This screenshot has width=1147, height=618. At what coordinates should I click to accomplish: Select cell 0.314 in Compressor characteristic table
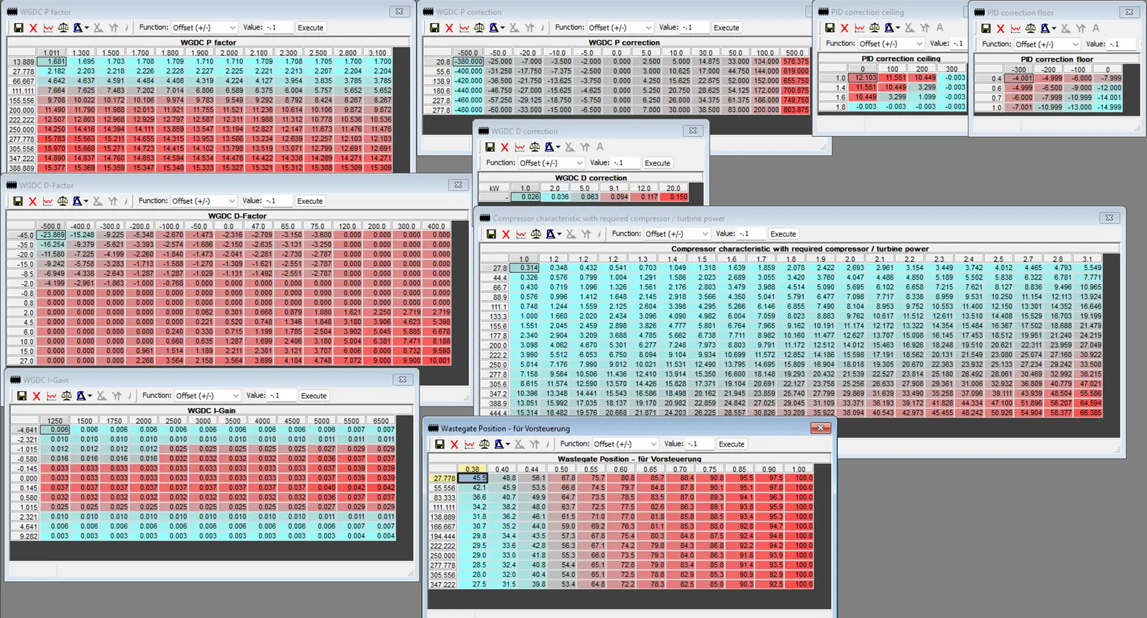525,268
